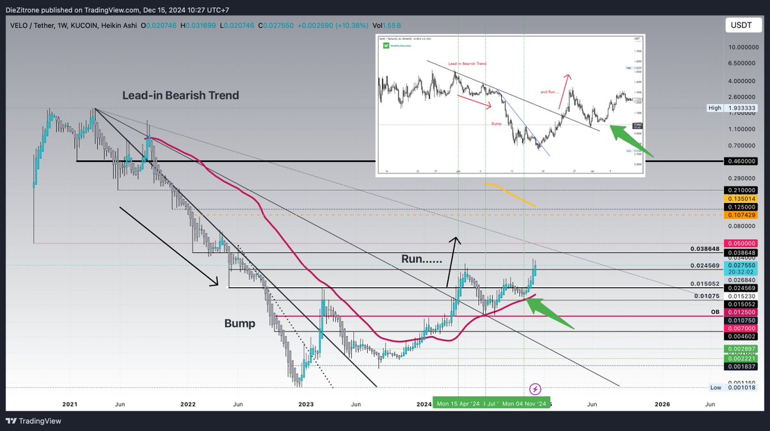Click the 2023 label on time axis
The width and height of the screenshot is (770, 431).
(306, 404)
